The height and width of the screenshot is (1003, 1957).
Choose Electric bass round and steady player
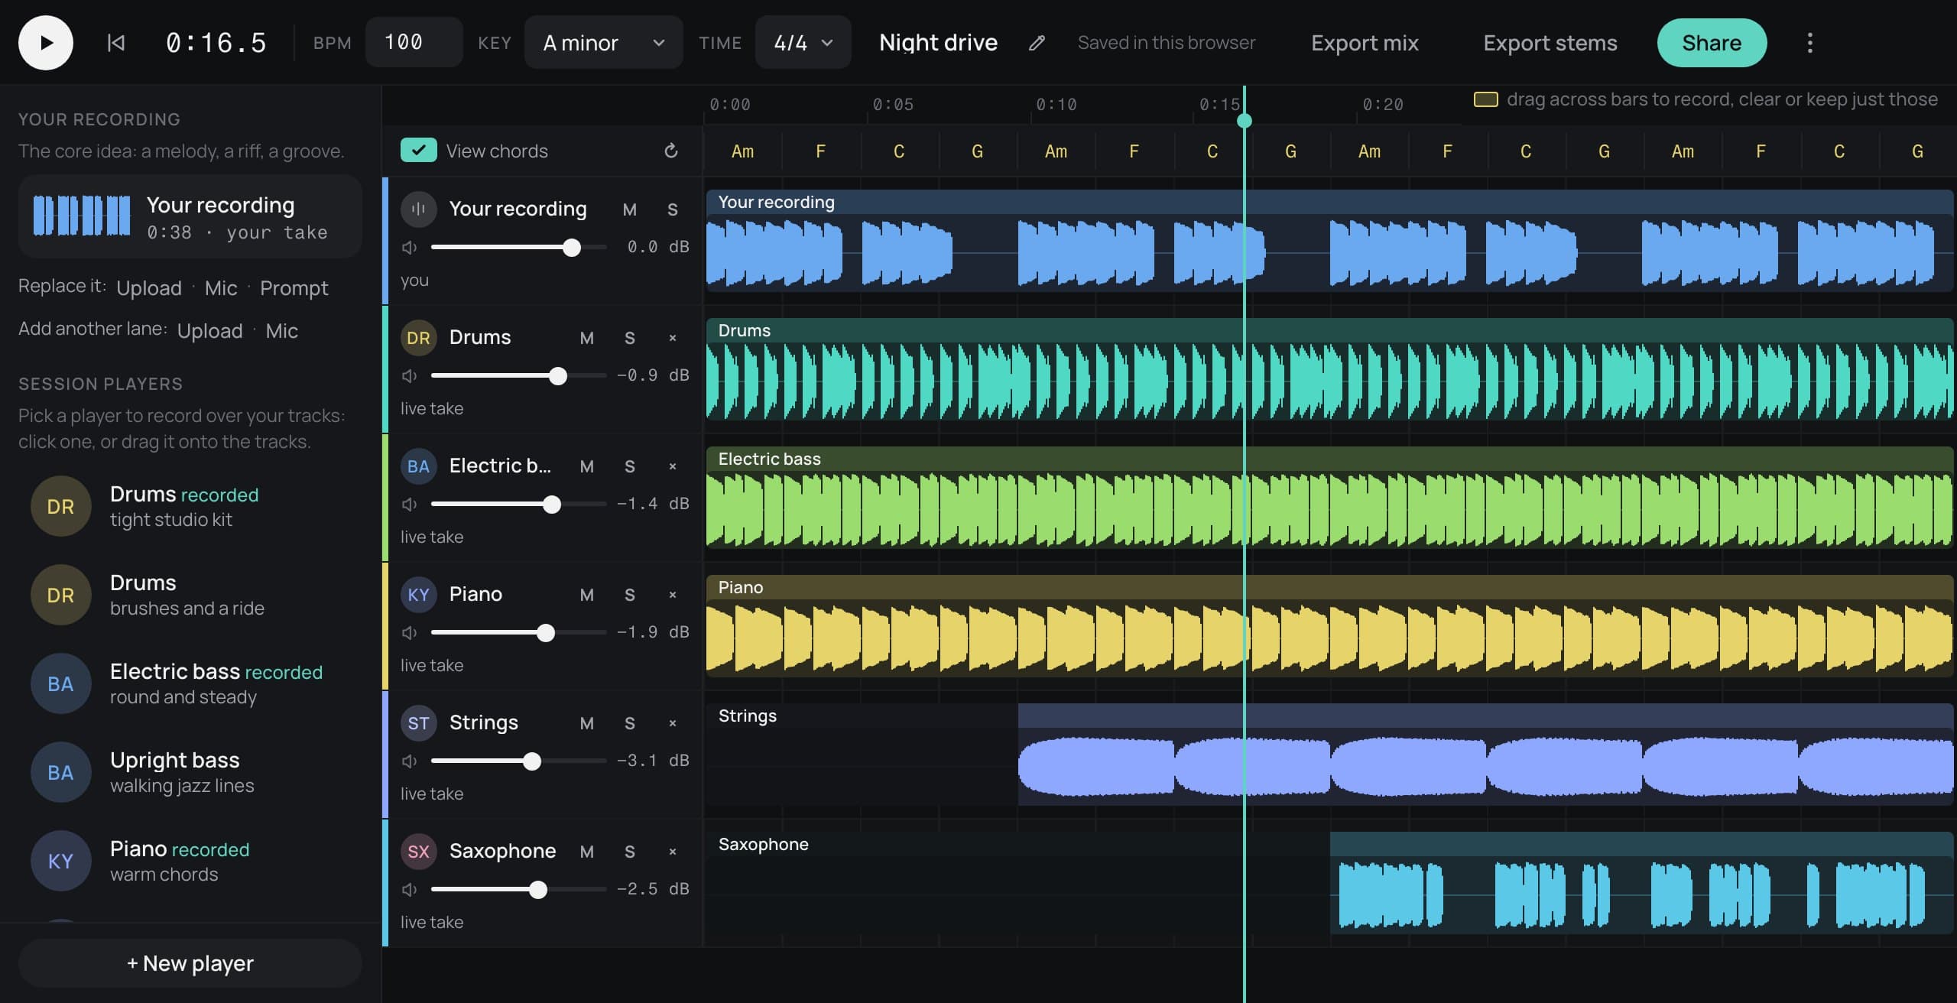[x=190, y=683]
